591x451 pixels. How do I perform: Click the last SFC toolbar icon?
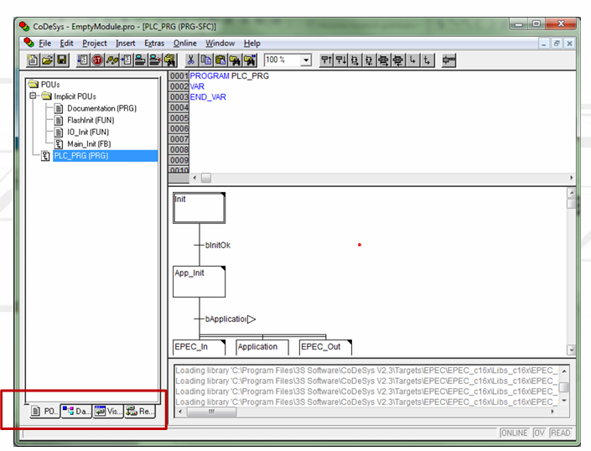(x=448, y=60)
